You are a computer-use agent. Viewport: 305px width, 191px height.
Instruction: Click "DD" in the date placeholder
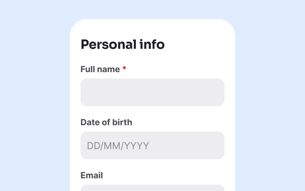93,146
